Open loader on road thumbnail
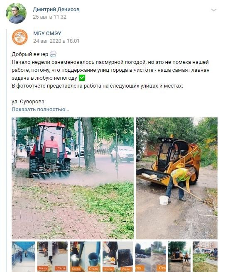The image size is (225, 278). pyautogui.click(x=179, y=257)
